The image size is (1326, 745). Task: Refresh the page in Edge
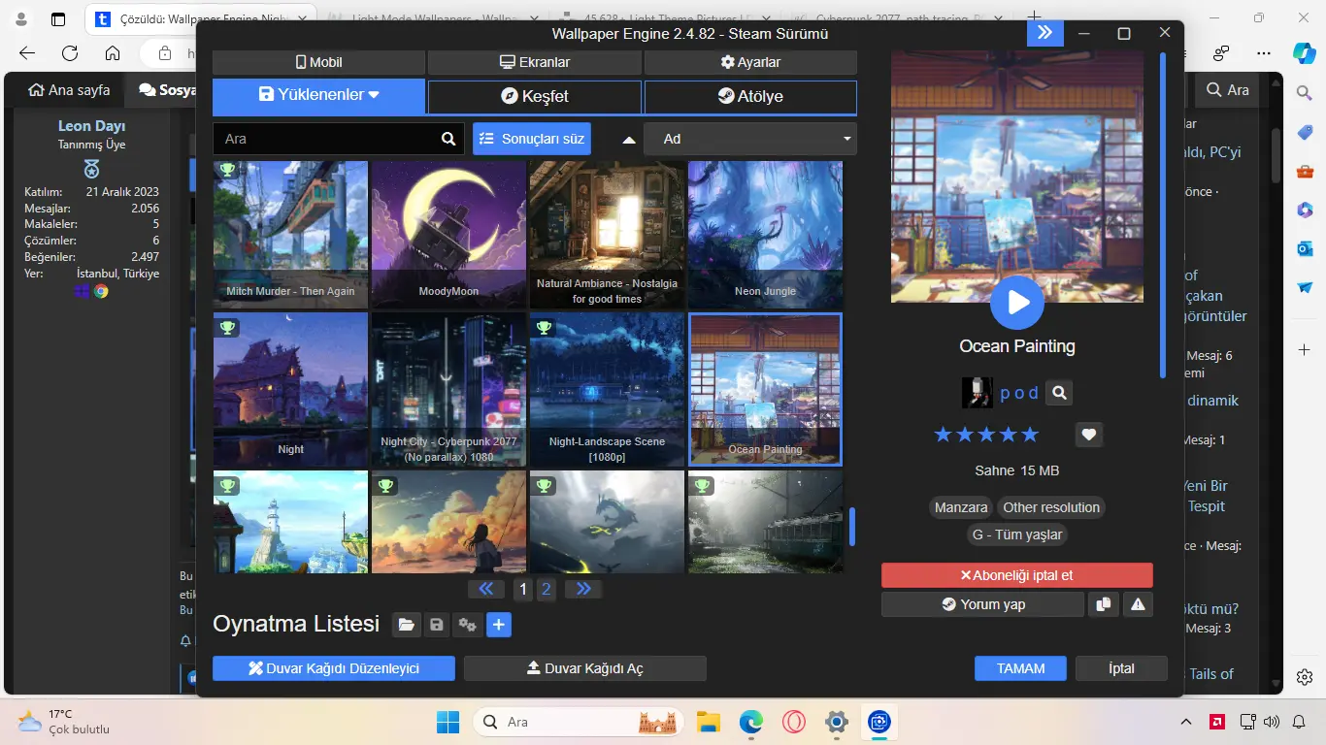pyautogui.click(x=70, y=53)
